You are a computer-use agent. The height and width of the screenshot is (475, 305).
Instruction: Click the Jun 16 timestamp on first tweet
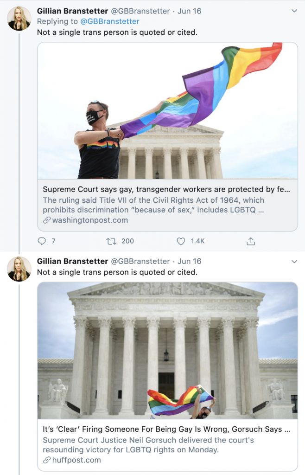coord(190,11)
